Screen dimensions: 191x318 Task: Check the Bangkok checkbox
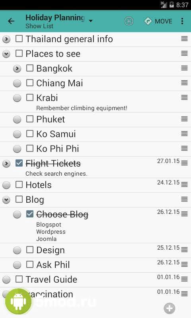pos(29,68)
